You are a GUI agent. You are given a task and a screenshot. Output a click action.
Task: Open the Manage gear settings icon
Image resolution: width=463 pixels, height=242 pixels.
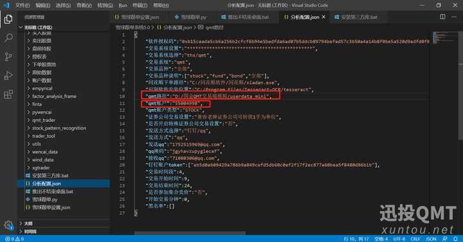tap(8, 225)
